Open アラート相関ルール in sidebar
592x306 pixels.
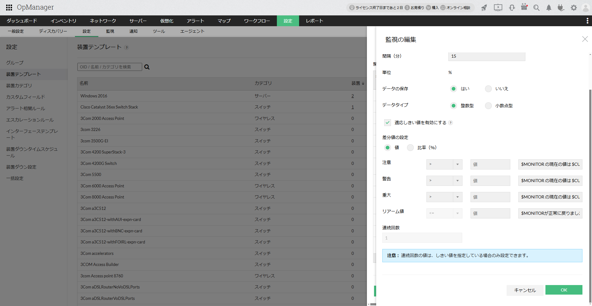click(x=26, y=108)
